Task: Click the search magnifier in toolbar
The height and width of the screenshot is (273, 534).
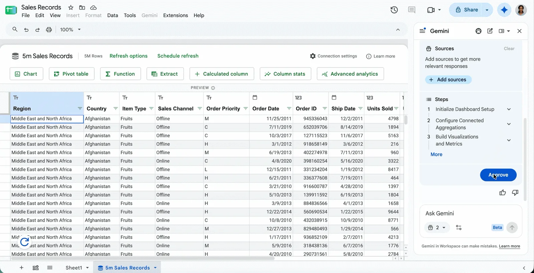Action: coord(15,29)
